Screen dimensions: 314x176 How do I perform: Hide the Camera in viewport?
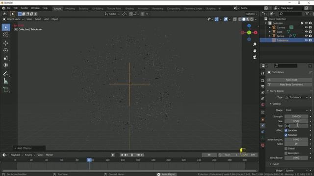[306, 27]
